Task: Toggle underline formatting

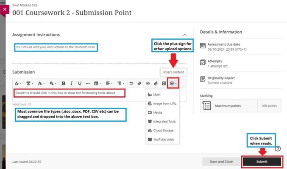Action: (80, 83)
